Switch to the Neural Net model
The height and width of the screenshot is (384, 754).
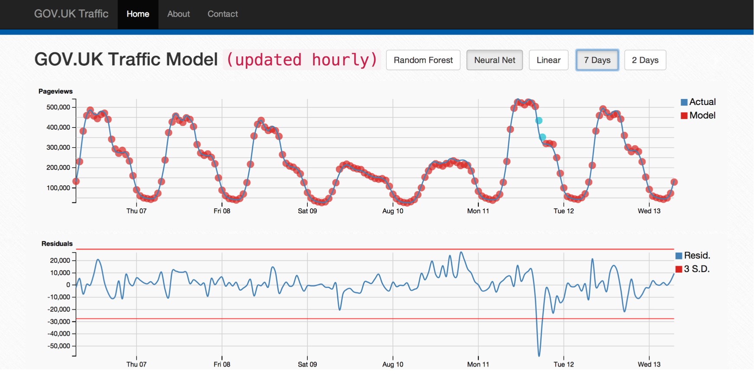[494, 60]
